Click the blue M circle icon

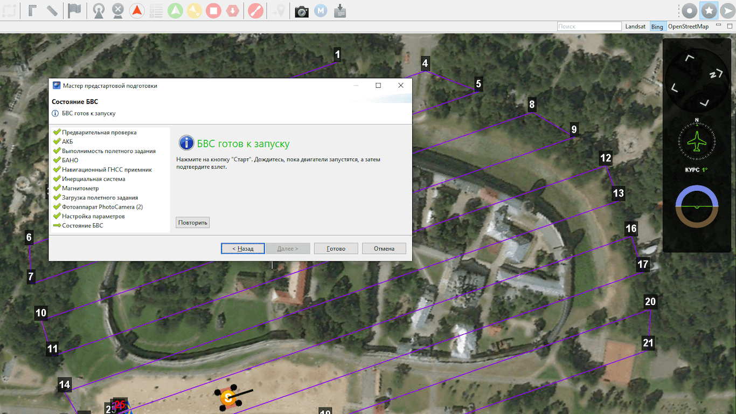(x=321, y=11)
